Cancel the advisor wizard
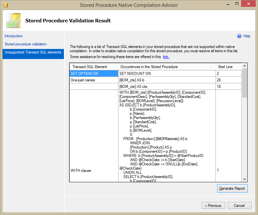The width and height of the screenshot is (258, 215). 240,206
